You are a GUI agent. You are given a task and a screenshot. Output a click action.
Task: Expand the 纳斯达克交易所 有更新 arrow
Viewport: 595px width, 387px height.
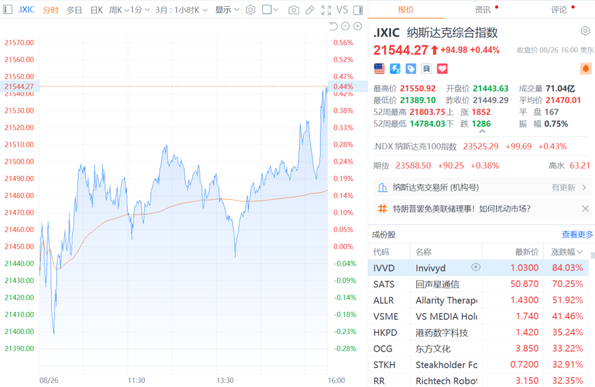pyautogui.click(x=585, y=187)
